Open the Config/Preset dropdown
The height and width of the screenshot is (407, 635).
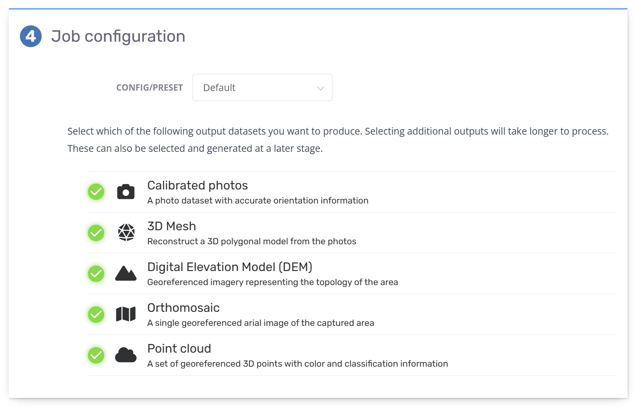click(x=262, y=87)
